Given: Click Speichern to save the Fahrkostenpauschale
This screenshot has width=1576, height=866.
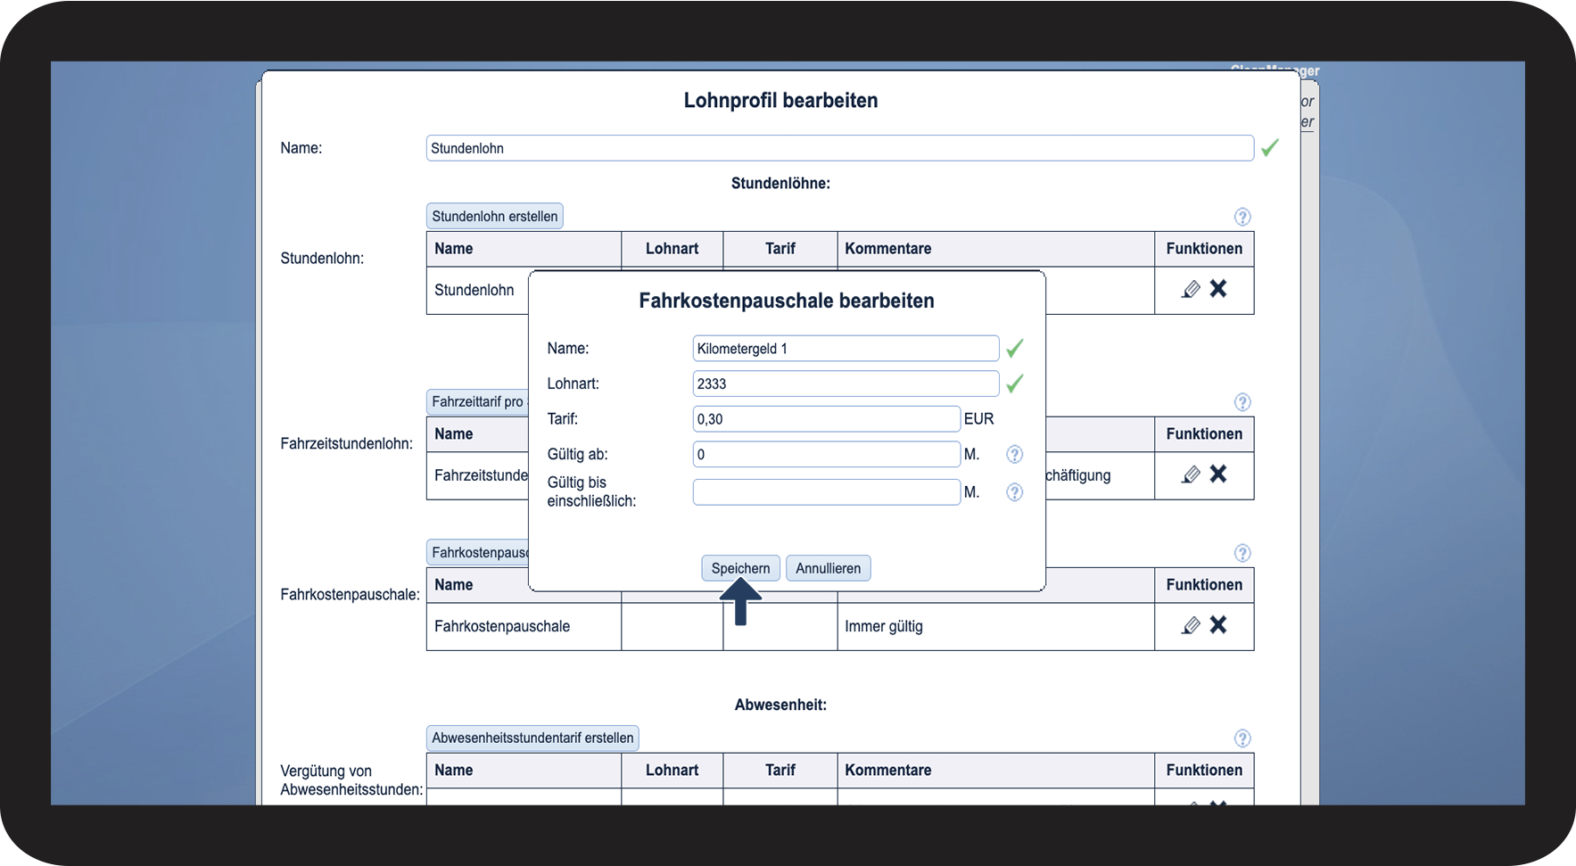Looking at the screenshot, I should click(x=740, y=568).
